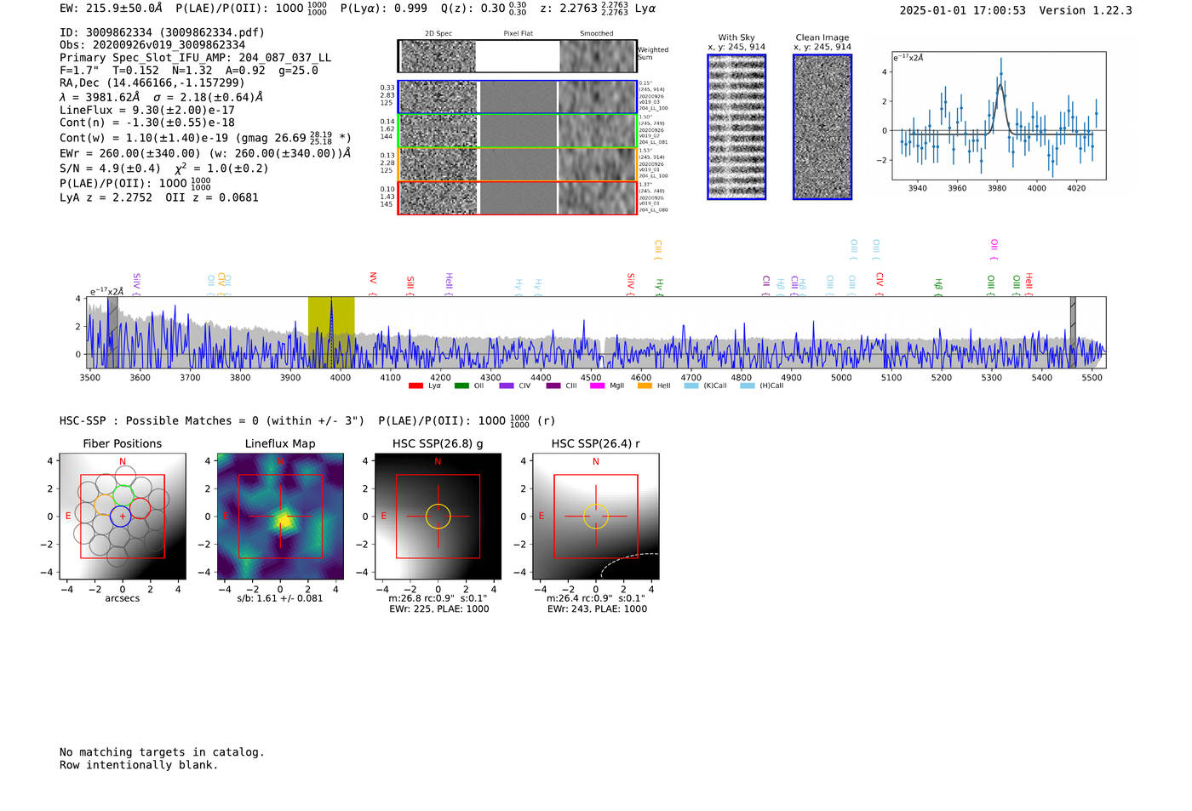Open the HSC SSP(26.8) g image
Viewport: 1192px width, 811px height.
tap(438, 517)
